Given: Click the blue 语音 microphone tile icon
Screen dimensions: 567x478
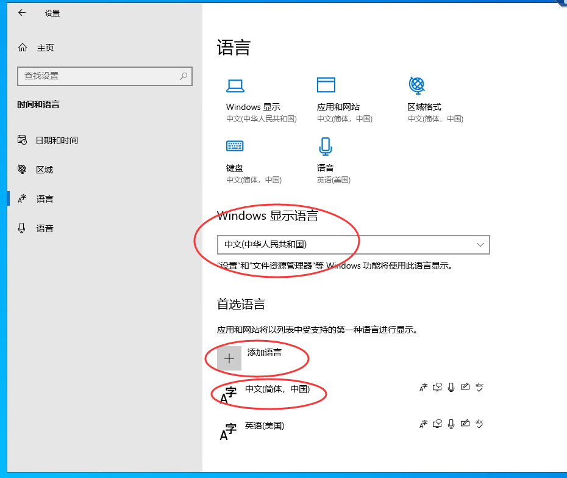Looking at the screenshot, I should [326, 147].
